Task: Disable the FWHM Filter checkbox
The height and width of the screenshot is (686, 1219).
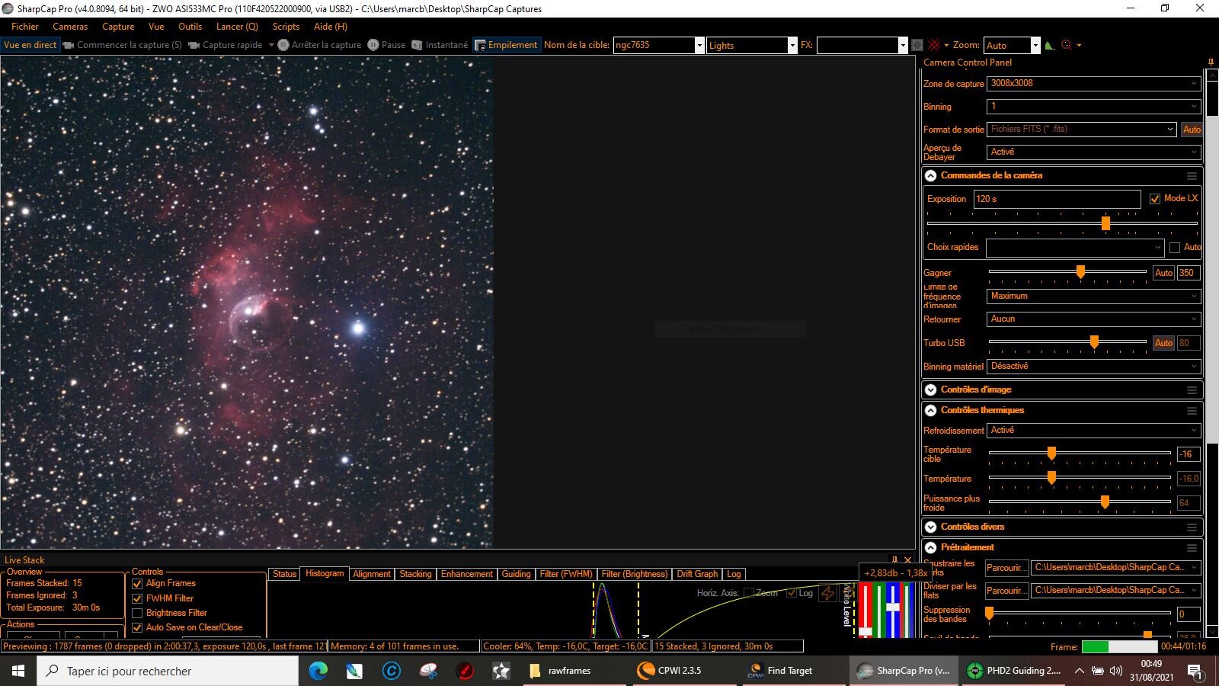Action: coord(138,598)
